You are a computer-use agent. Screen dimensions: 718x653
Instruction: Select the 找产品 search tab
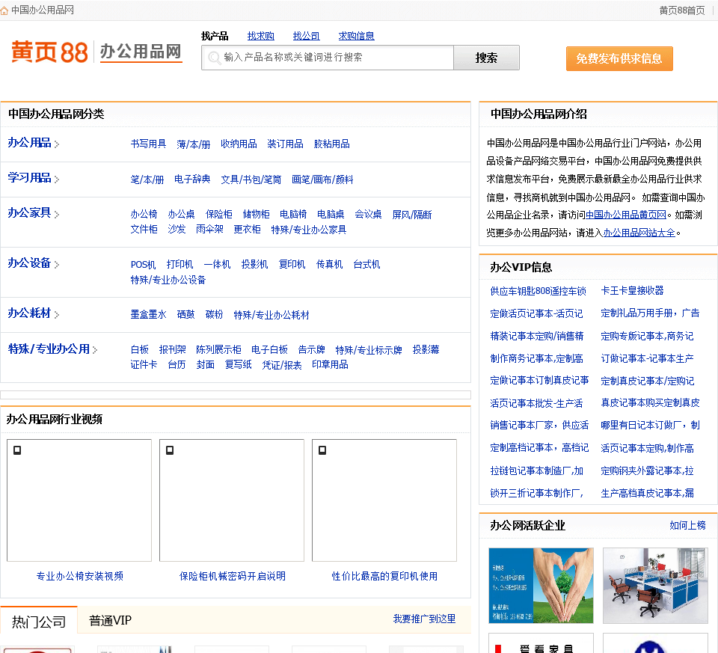click(x=215, y=36)
